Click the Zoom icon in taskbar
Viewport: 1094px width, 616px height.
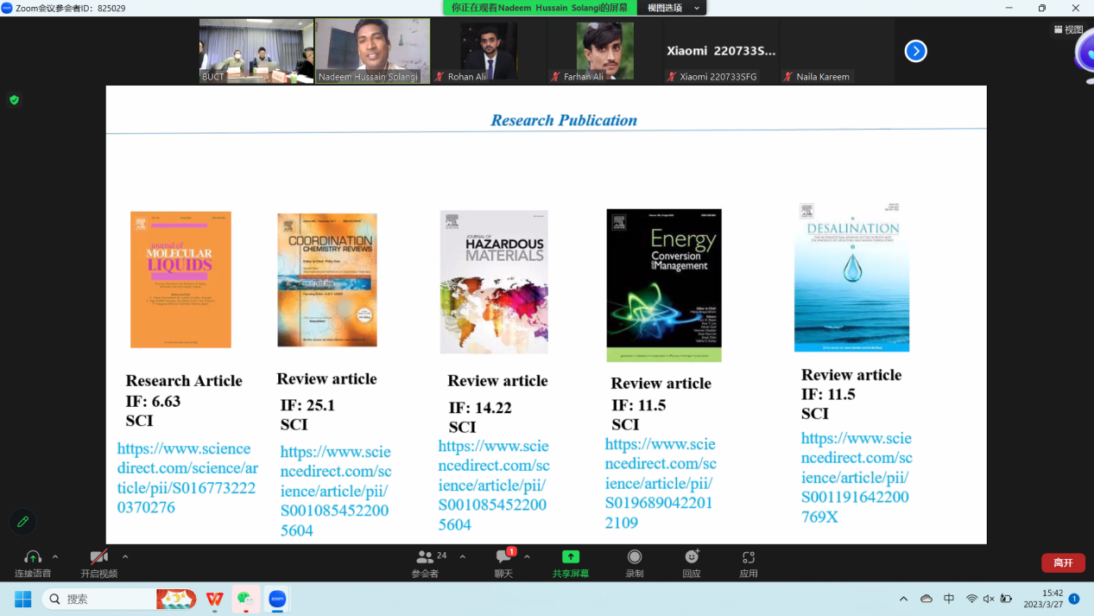(x=277, y=599)
